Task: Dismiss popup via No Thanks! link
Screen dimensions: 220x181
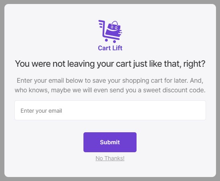Action: point(110,158)
